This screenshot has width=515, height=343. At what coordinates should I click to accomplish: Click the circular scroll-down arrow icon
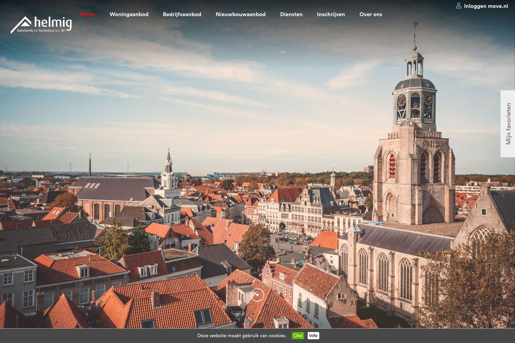257,295
